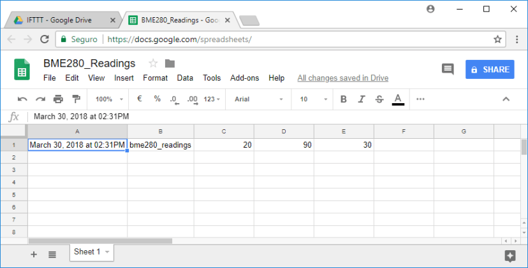Screen dimensions: 528x268
Task: Open the Format menu
Action: (x=155, y=78)
